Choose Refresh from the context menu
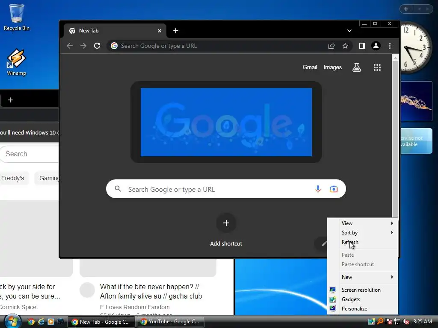Image resolution: width=438 pixels, height=328 pixels. [363, 242]
